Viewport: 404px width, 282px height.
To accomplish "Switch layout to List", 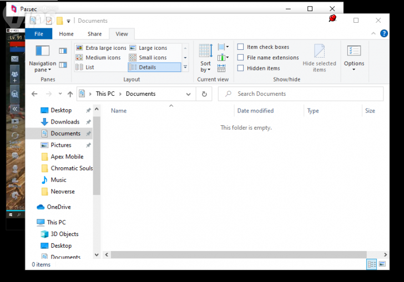I will pyautogui.click(x=85, y=67).
